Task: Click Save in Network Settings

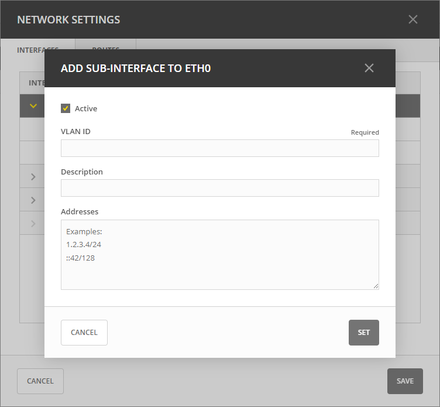Action: (405, 381)
